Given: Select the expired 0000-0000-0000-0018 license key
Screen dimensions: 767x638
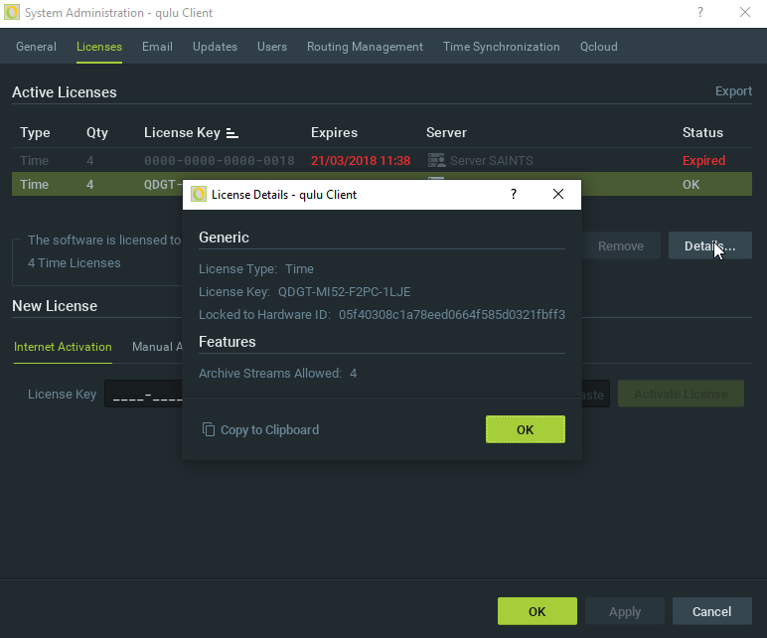Looking at the screenshot, I should [220, 160].
